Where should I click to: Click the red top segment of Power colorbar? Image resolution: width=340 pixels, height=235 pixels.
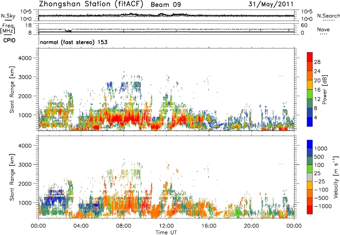coord(310,57)
